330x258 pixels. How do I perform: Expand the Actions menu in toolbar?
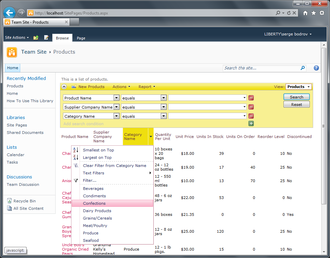(121, 87)
